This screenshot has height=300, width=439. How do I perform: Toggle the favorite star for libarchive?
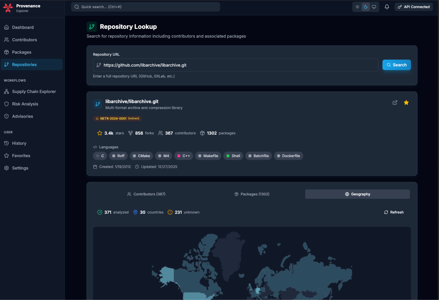pos(406,103)
